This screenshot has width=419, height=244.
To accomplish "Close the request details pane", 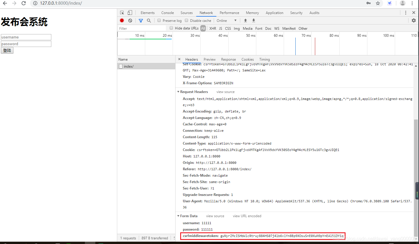I will tap(179, 59).
